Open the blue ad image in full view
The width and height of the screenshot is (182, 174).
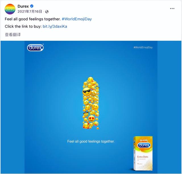(x=91, y=107)
